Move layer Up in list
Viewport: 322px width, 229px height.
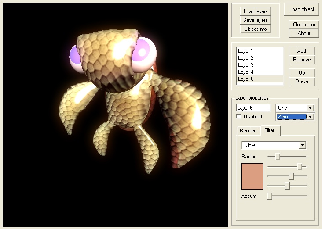point(301,73)
